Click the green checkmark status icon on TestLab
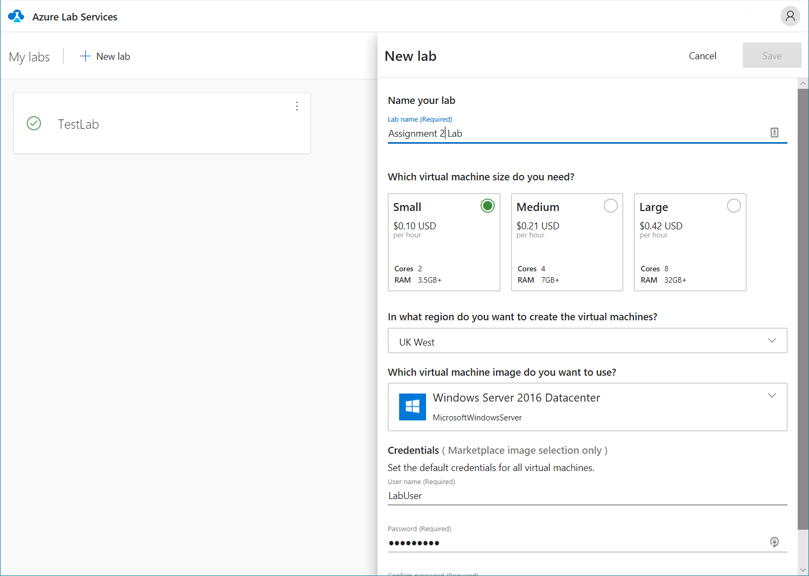Screen dimensions: 809x576 (x=34, y=123)
